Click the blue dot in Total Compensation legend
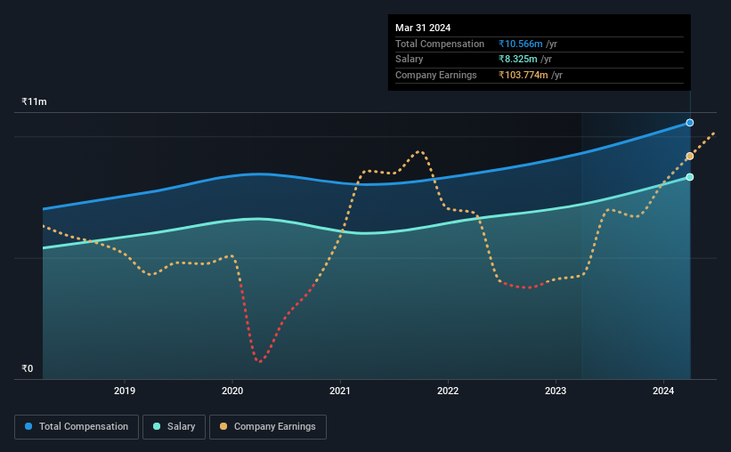The height and width of the screenshot is (452, 731). 28,426
